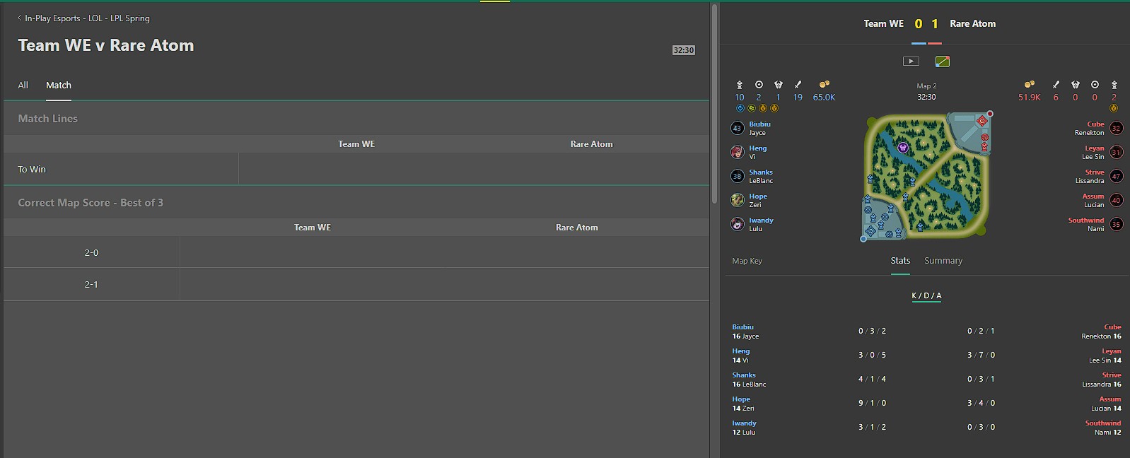Open the Summary tab
This screenshot has width=1130, height=458.
point(943,261)
